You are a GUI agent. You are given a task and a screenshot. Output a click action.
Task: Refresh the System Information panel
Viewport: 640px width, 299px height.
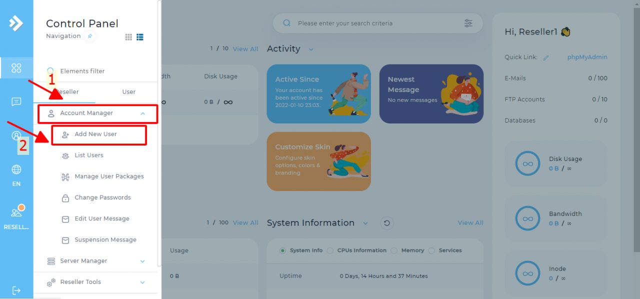point(386,223)
